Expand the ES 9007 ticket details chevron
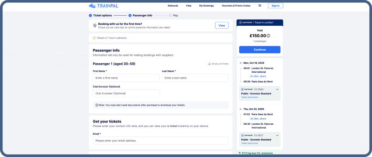The height and width of the screenshot is (157, 372). coord(277,136)
